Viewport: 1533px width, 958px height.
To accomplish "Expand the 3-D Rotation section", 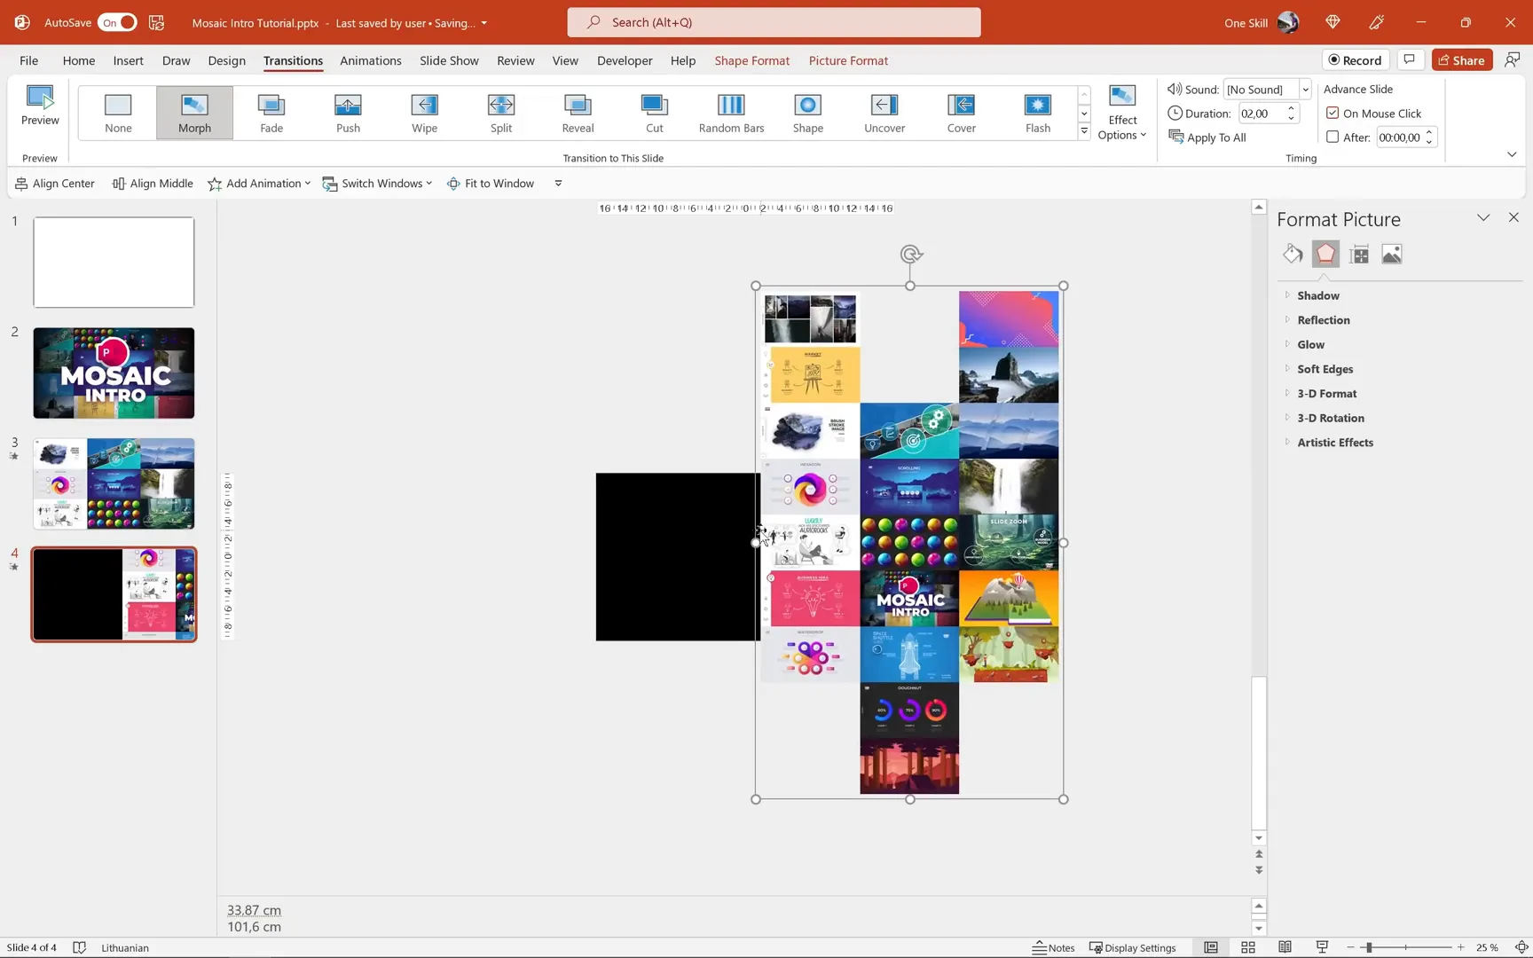I will click(1330, 418).
